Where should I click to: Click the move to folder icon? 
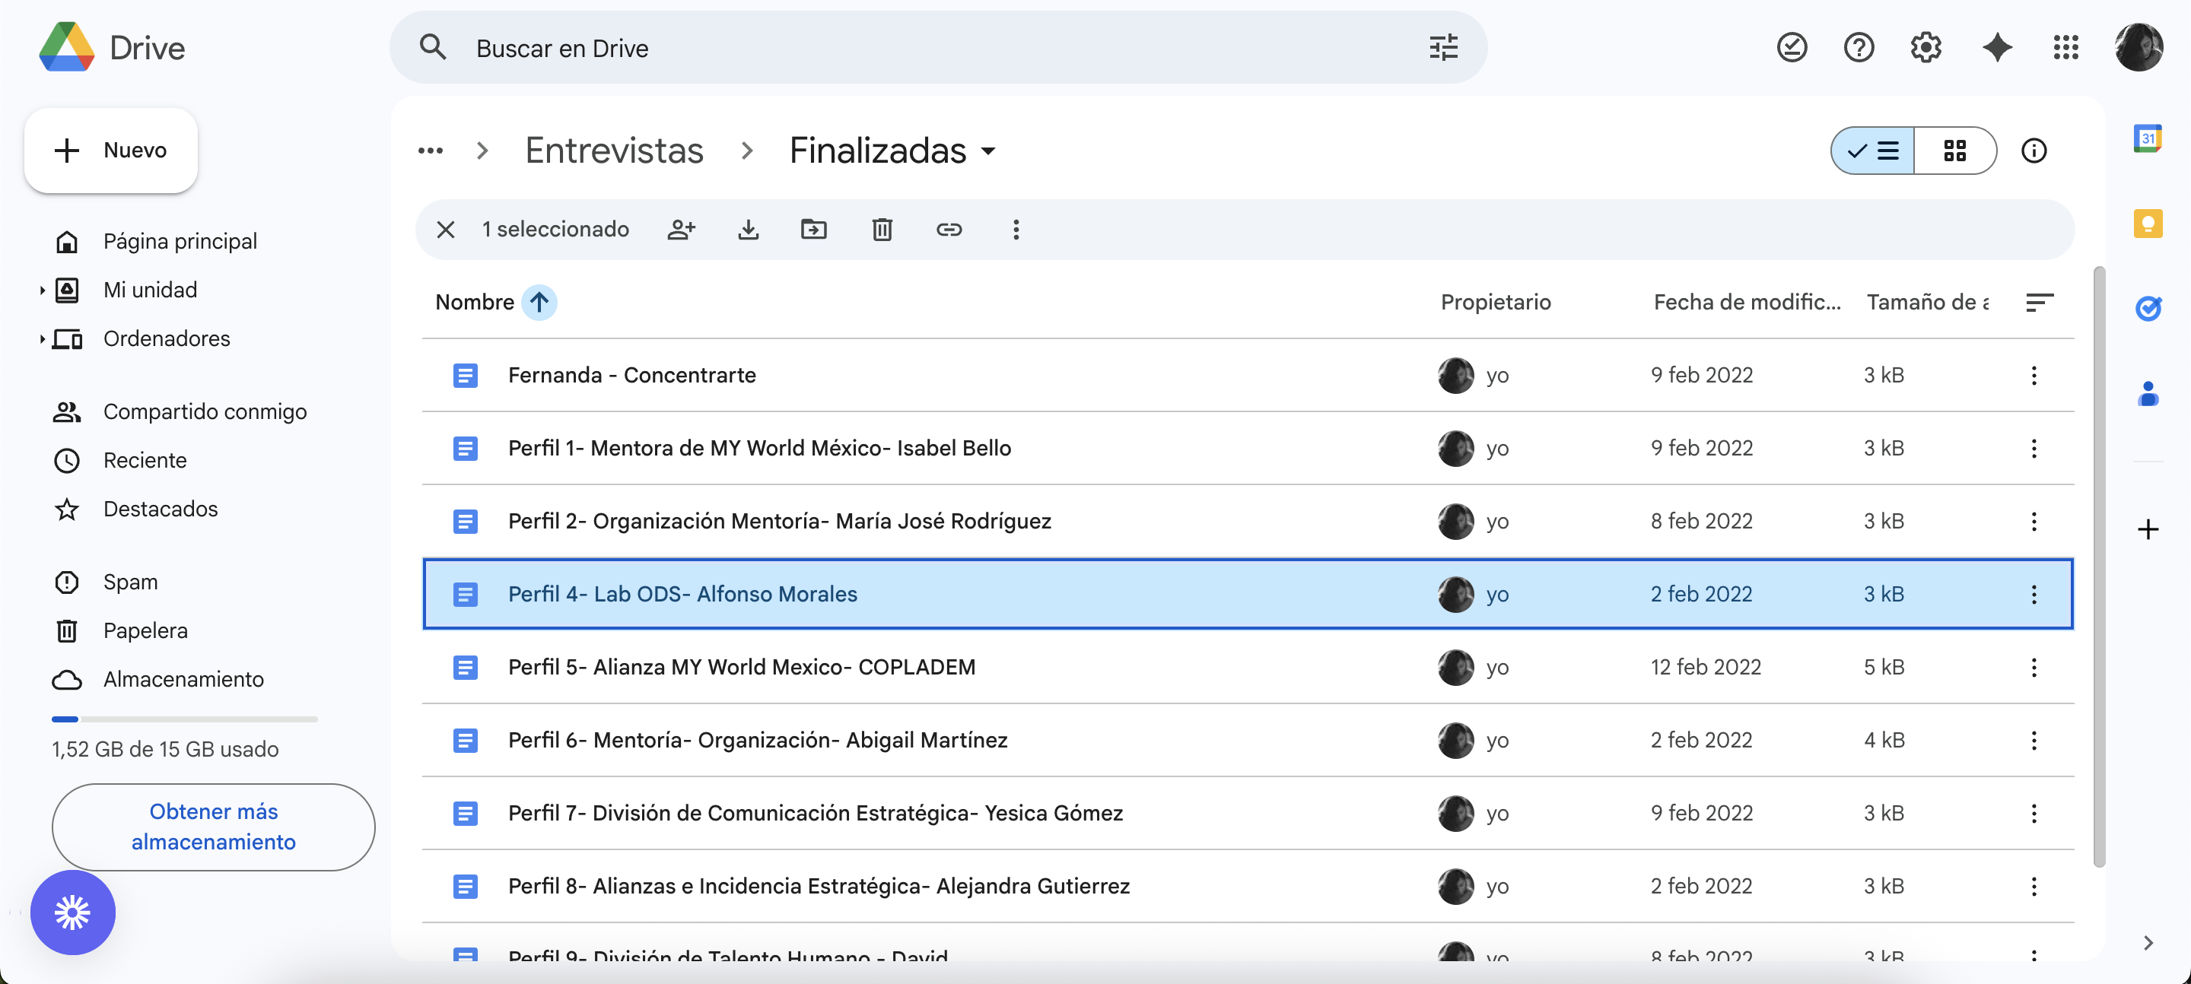coord(814,230)
